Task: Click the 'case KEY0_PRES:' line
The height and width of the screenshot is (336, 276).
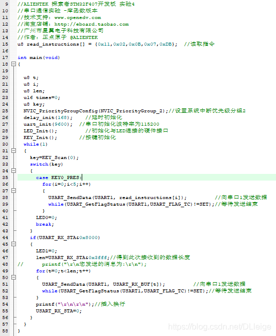Action: click(59, 177)
